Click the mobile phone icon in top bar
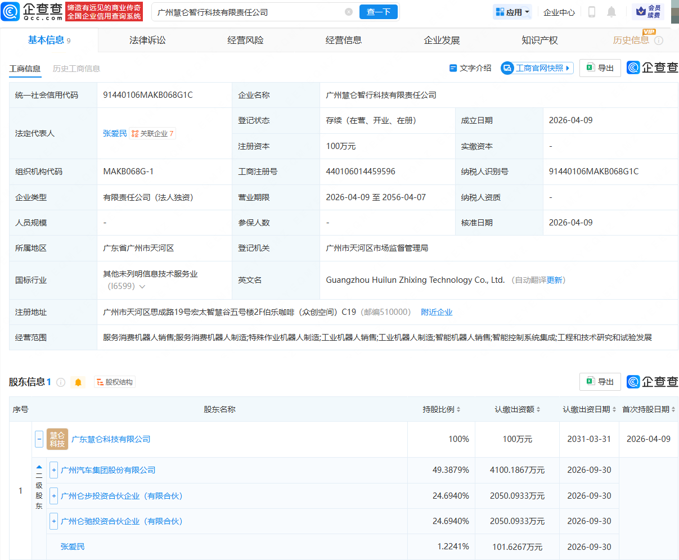The image size is (679, 560). [592, 12]
